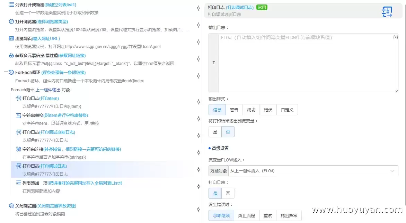Select 终止流程 on error
The image size is (406, 223).
pos(247,215)
